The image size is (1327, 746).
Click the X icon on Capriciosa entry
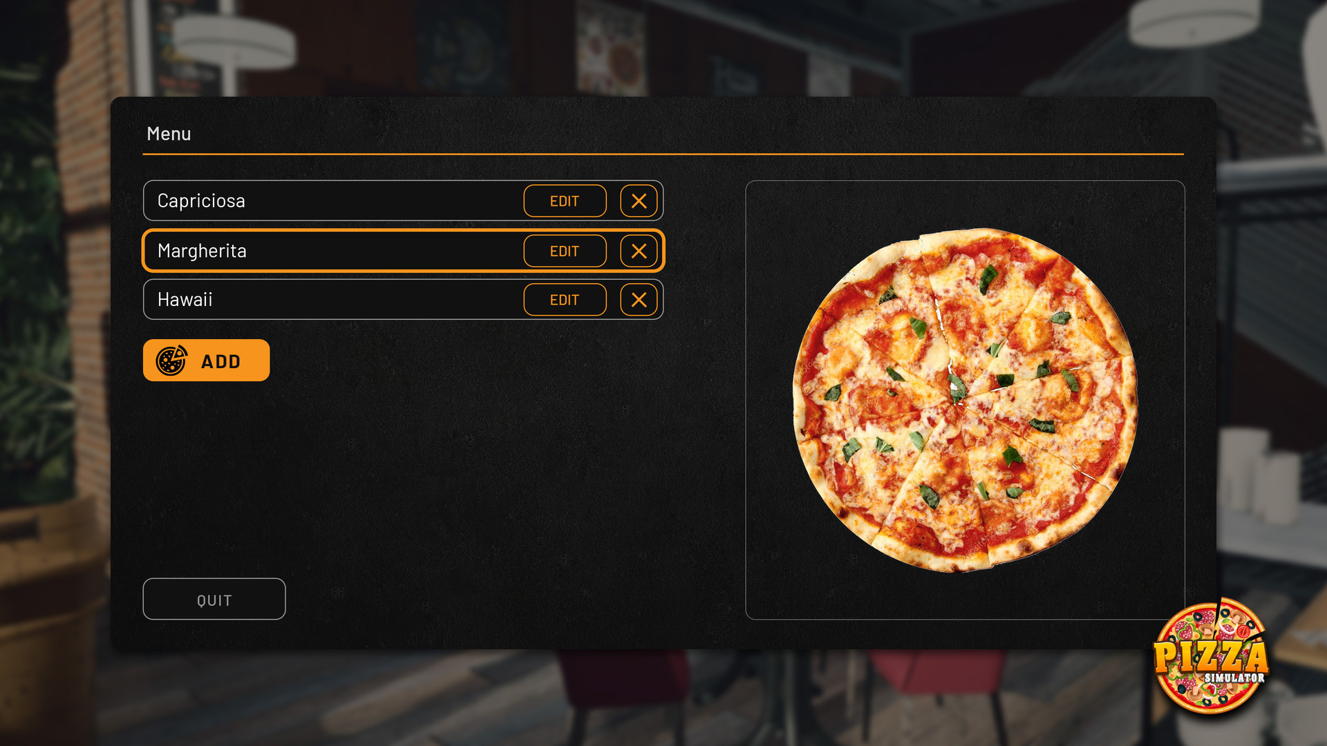(x=638, y=200)
